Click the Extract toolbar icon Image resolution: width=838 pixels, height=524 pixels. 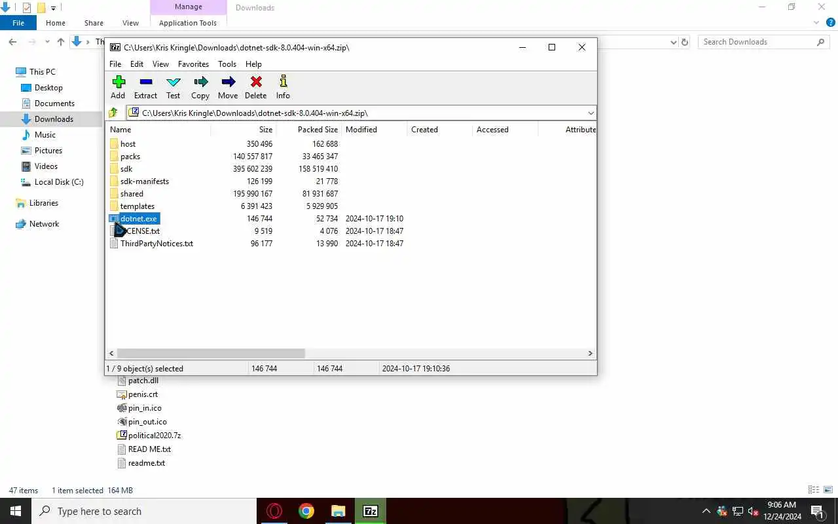tap(146, 82)
